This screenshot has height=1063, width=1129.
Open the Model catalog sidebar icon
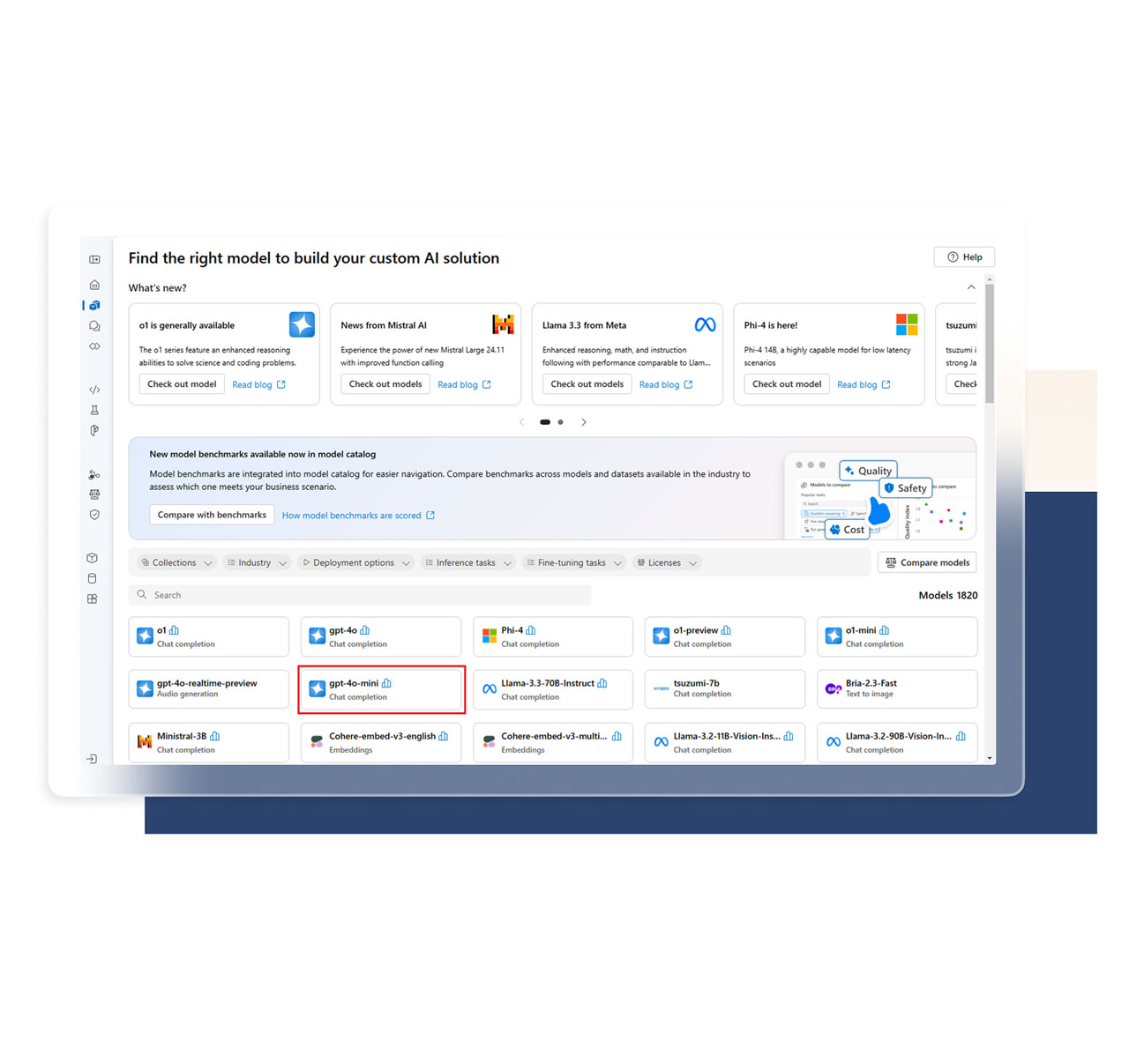point(94,305)
